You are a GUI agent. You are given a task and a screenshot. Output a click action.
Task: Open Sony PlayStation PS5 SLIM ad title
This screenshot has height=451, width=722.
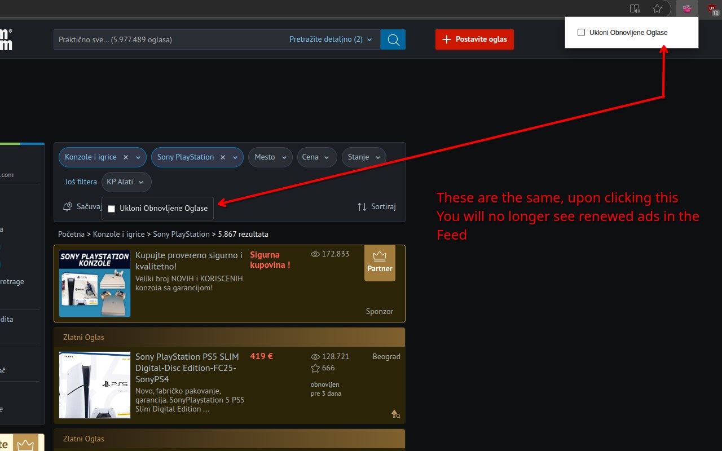[x=187, y=368]
